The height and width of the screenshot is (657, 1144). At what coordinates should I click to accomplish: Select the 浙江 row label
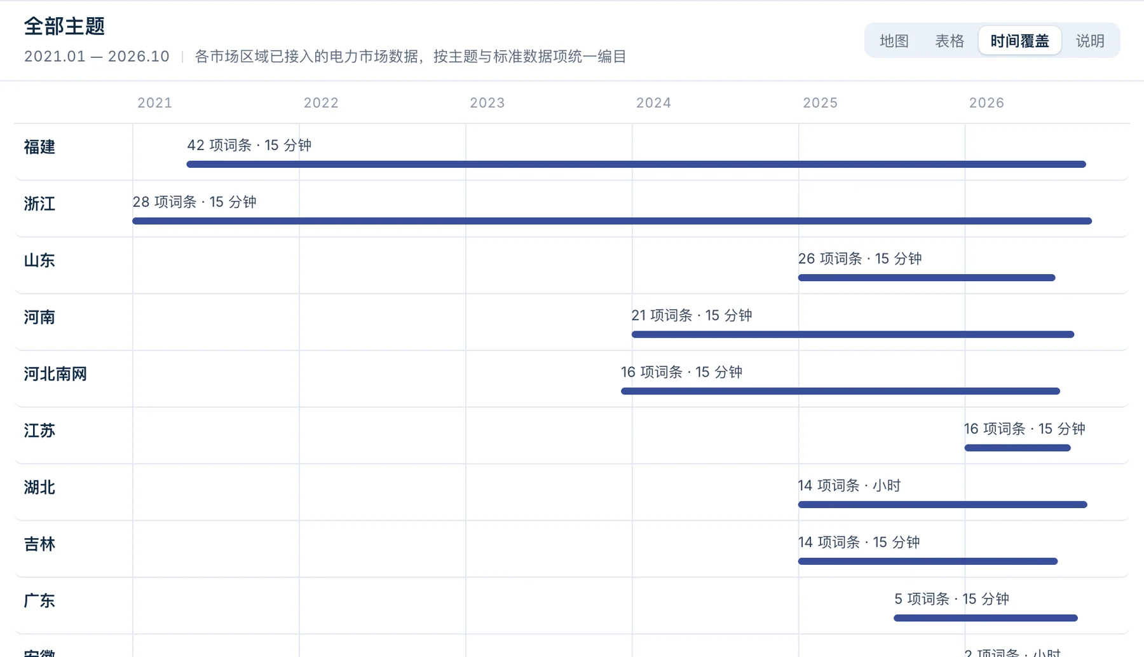click(x=39, y=204)
